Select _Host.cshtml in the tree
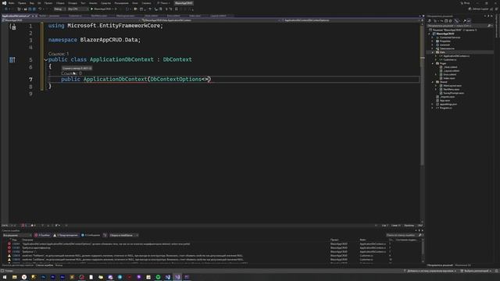 point(450,67)
